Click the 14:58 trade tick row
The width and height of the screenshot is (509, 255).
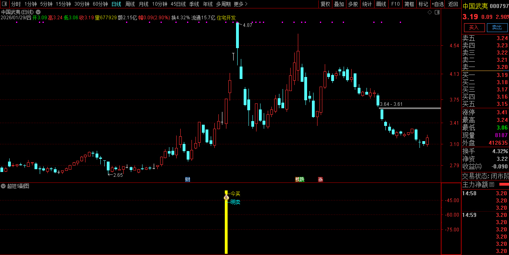(x=485, y=193)
